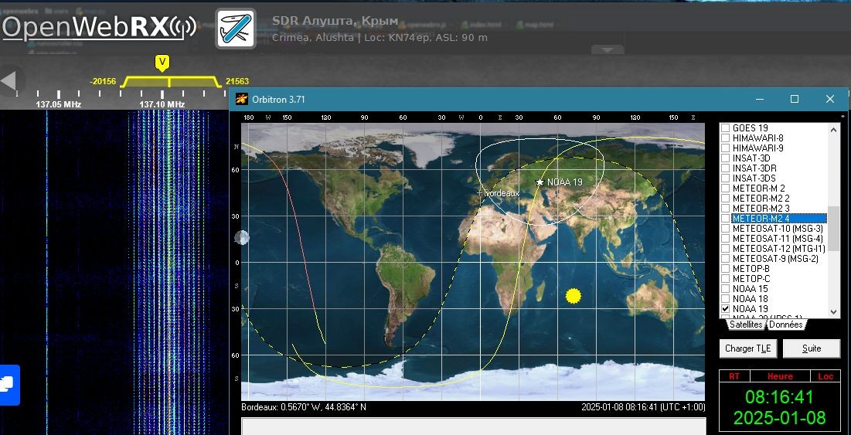Uncheck the NOAA 19 satellite
This screenshot has height=435, width=851.
[725, 308]
